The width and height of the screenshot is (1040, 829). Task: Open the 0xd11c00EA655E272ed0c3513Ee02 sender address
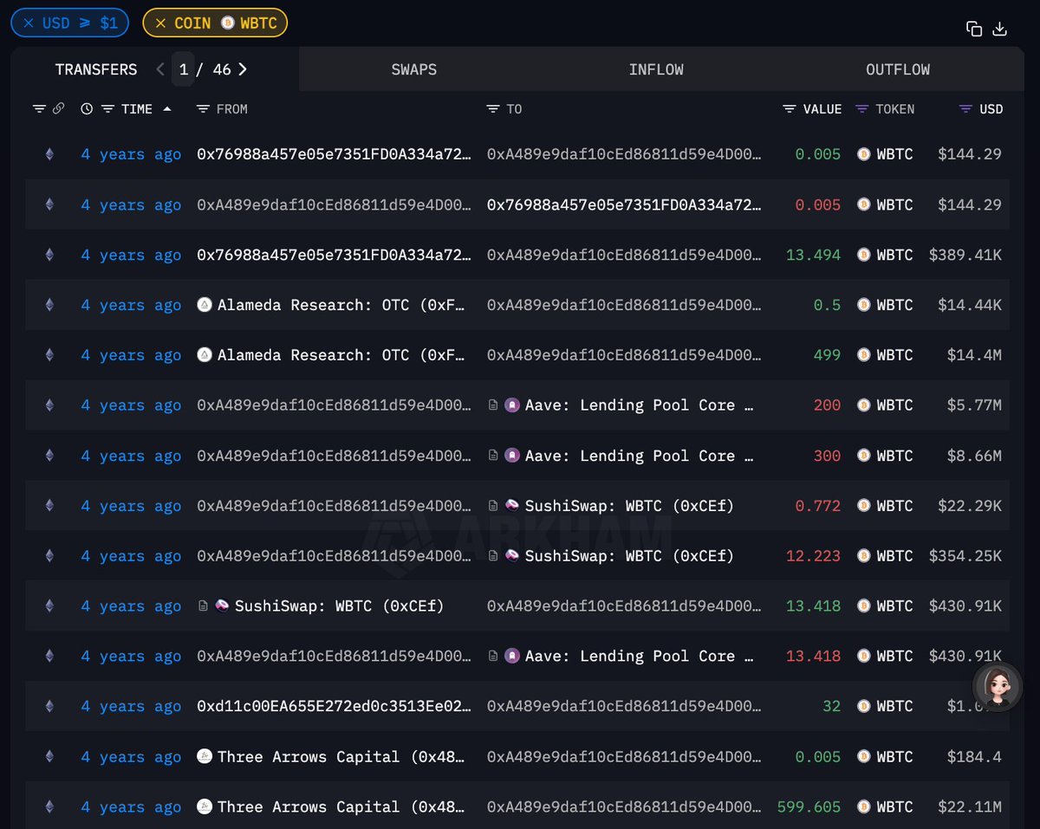pyautogui.click(x=335, y=707)
